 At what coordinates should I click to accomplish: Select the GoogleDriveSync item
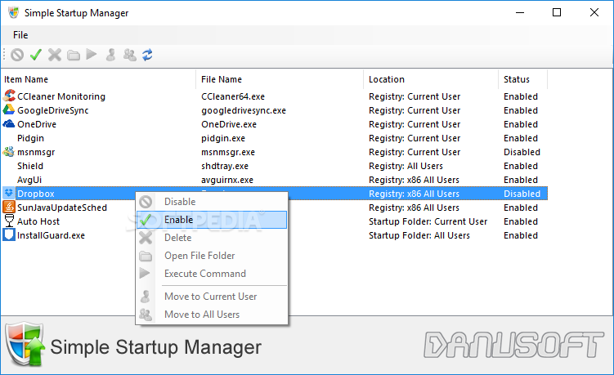coord(53,110)
